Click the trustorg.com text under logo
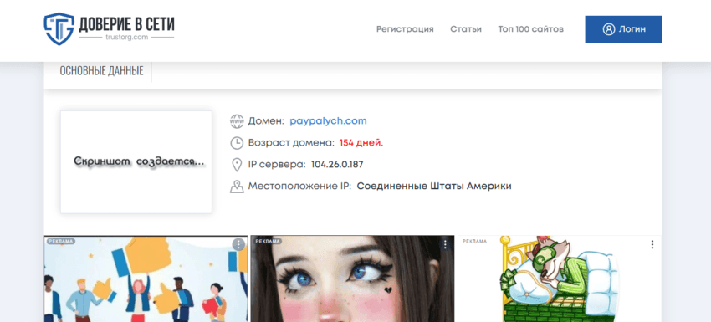 point(126,38)
